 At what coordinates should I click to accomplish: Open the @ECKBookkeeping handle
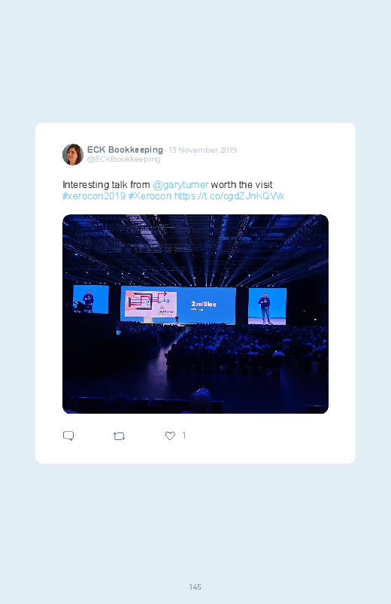coord(123,159)
